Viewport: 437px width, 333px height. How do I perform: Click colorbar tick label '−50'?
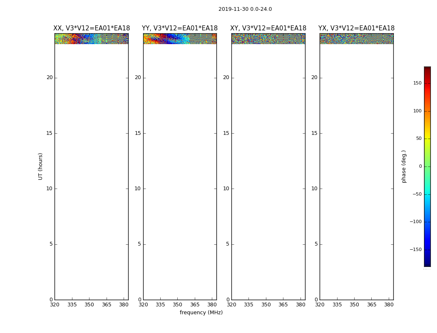click(x=417, y=194)
